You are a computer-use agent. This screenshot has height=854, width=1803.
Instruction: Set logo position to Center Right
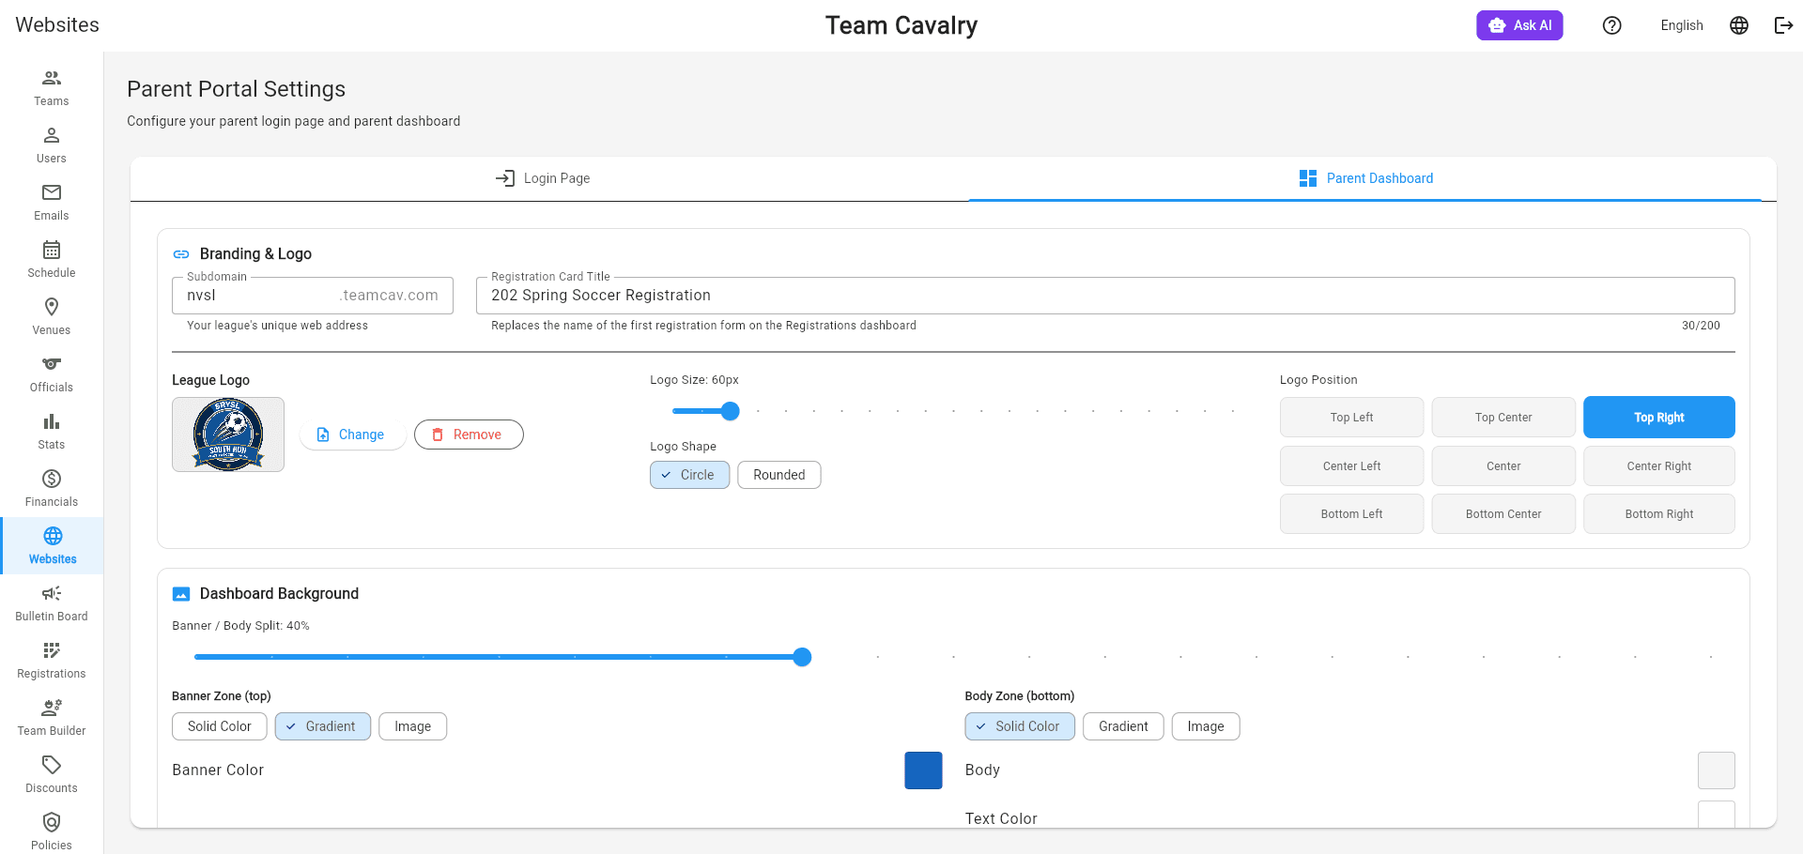[x=1659, y=466]
